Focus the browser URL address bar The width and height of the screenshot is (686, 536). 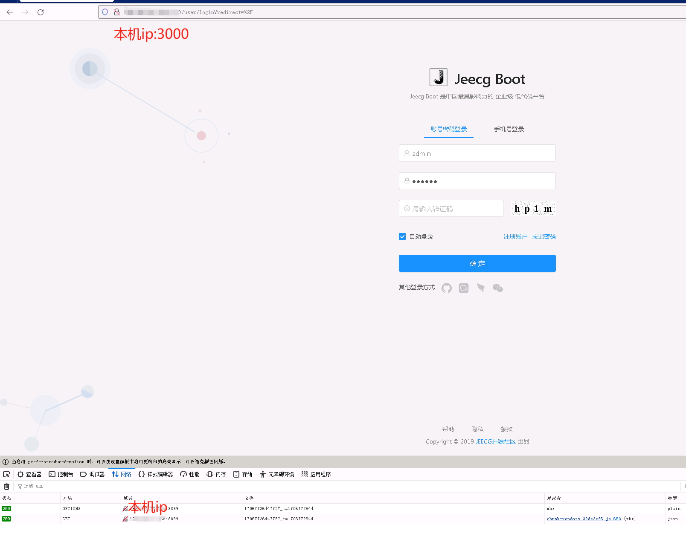[392, 12]
